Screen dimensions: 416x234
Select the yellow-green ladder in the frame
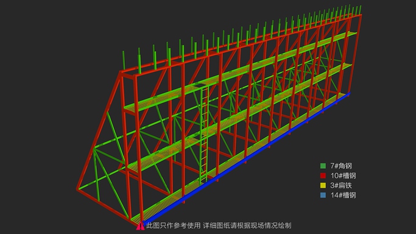(x=204, y=135)
